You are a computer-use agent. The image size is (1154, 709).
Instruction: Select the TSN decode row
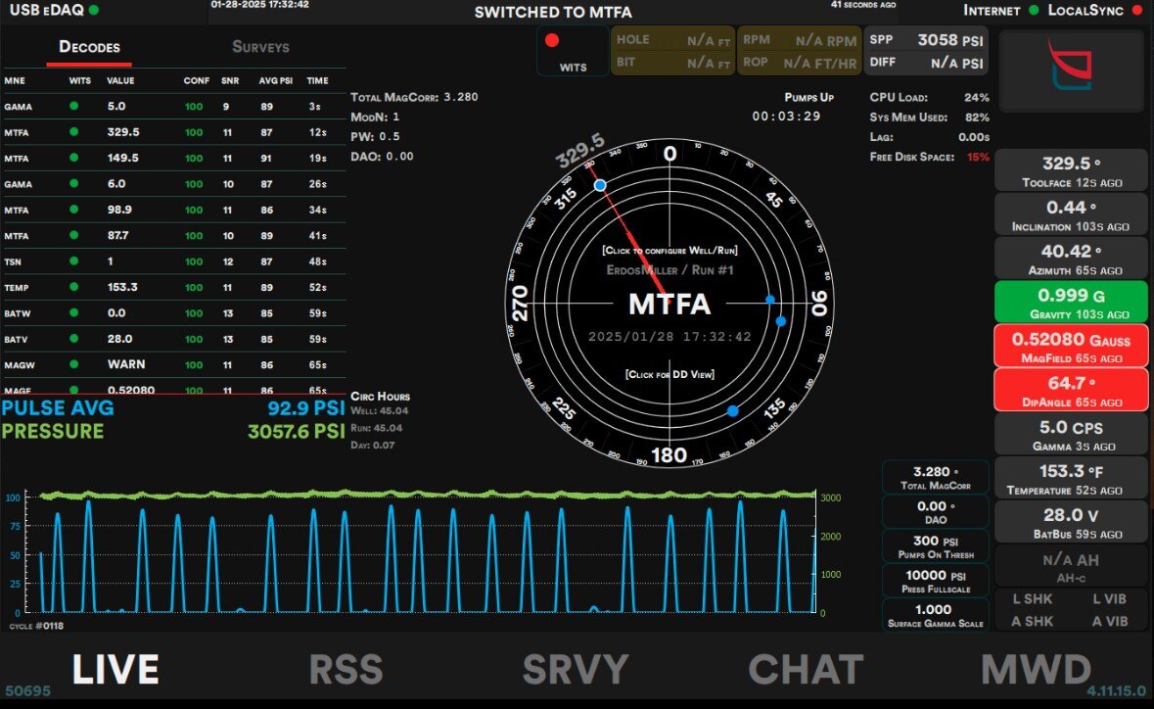pyautogui.click(x=173, y=261)
